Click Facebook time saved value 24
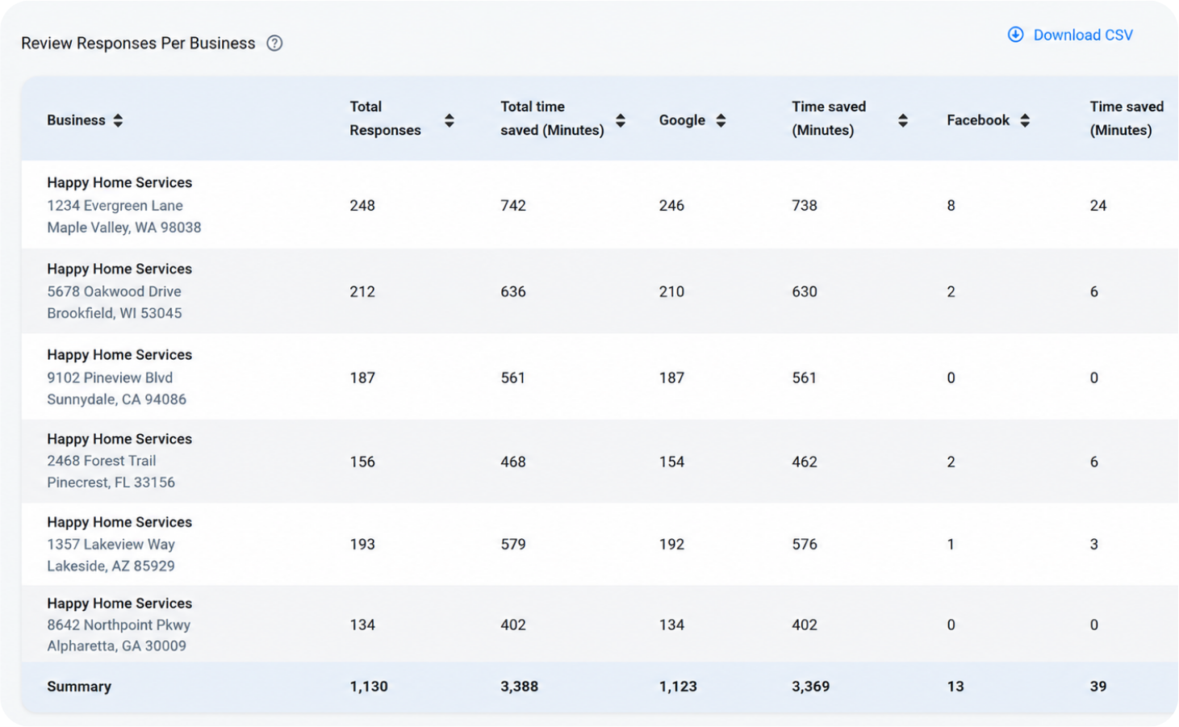1179x727 pixels. point(1098,206)
